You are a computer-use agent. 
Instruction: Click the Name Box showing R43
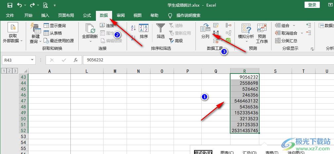(x=16, y=60)
